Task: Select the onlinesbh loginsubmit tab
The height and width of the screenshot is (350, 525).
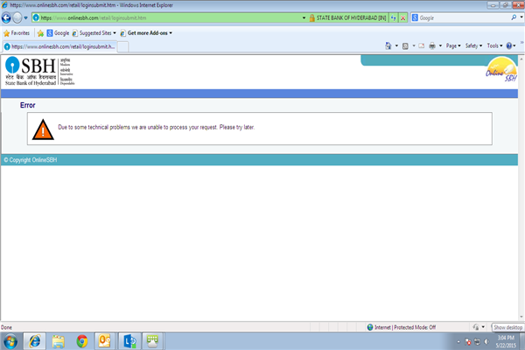Action: tap(59, 46)
